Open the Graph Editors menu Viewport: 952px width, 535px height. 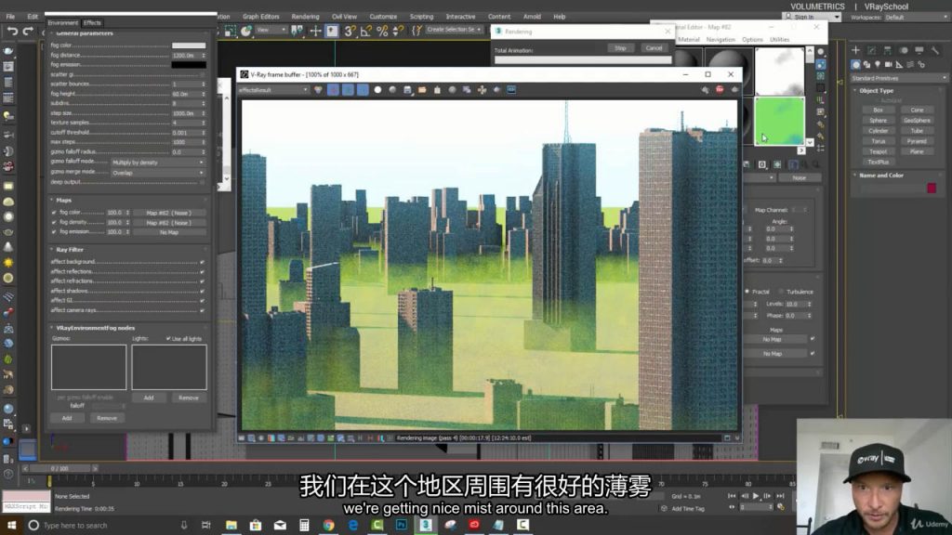[x=261, y=17]
